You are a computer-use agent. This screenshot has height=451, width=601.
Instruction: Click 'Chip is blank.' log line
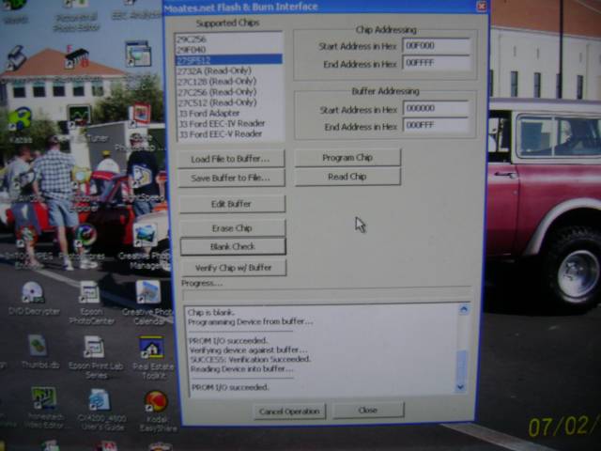(211, 313)
